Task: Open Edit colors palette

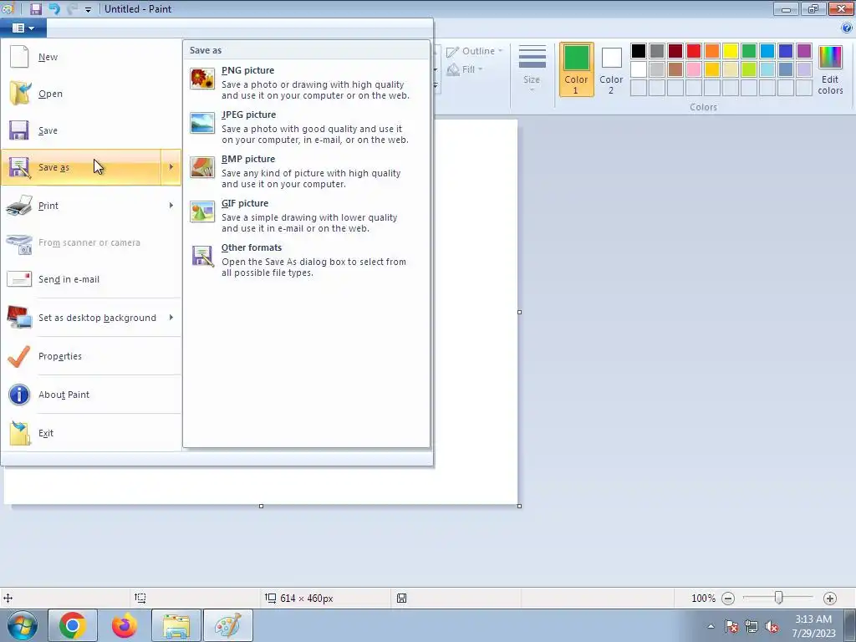Action: [830, 70]
